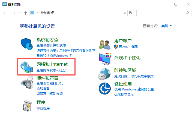195x132 pixels.
Task: Expand the address bar history dropdown
Action: tap(125, 13)
